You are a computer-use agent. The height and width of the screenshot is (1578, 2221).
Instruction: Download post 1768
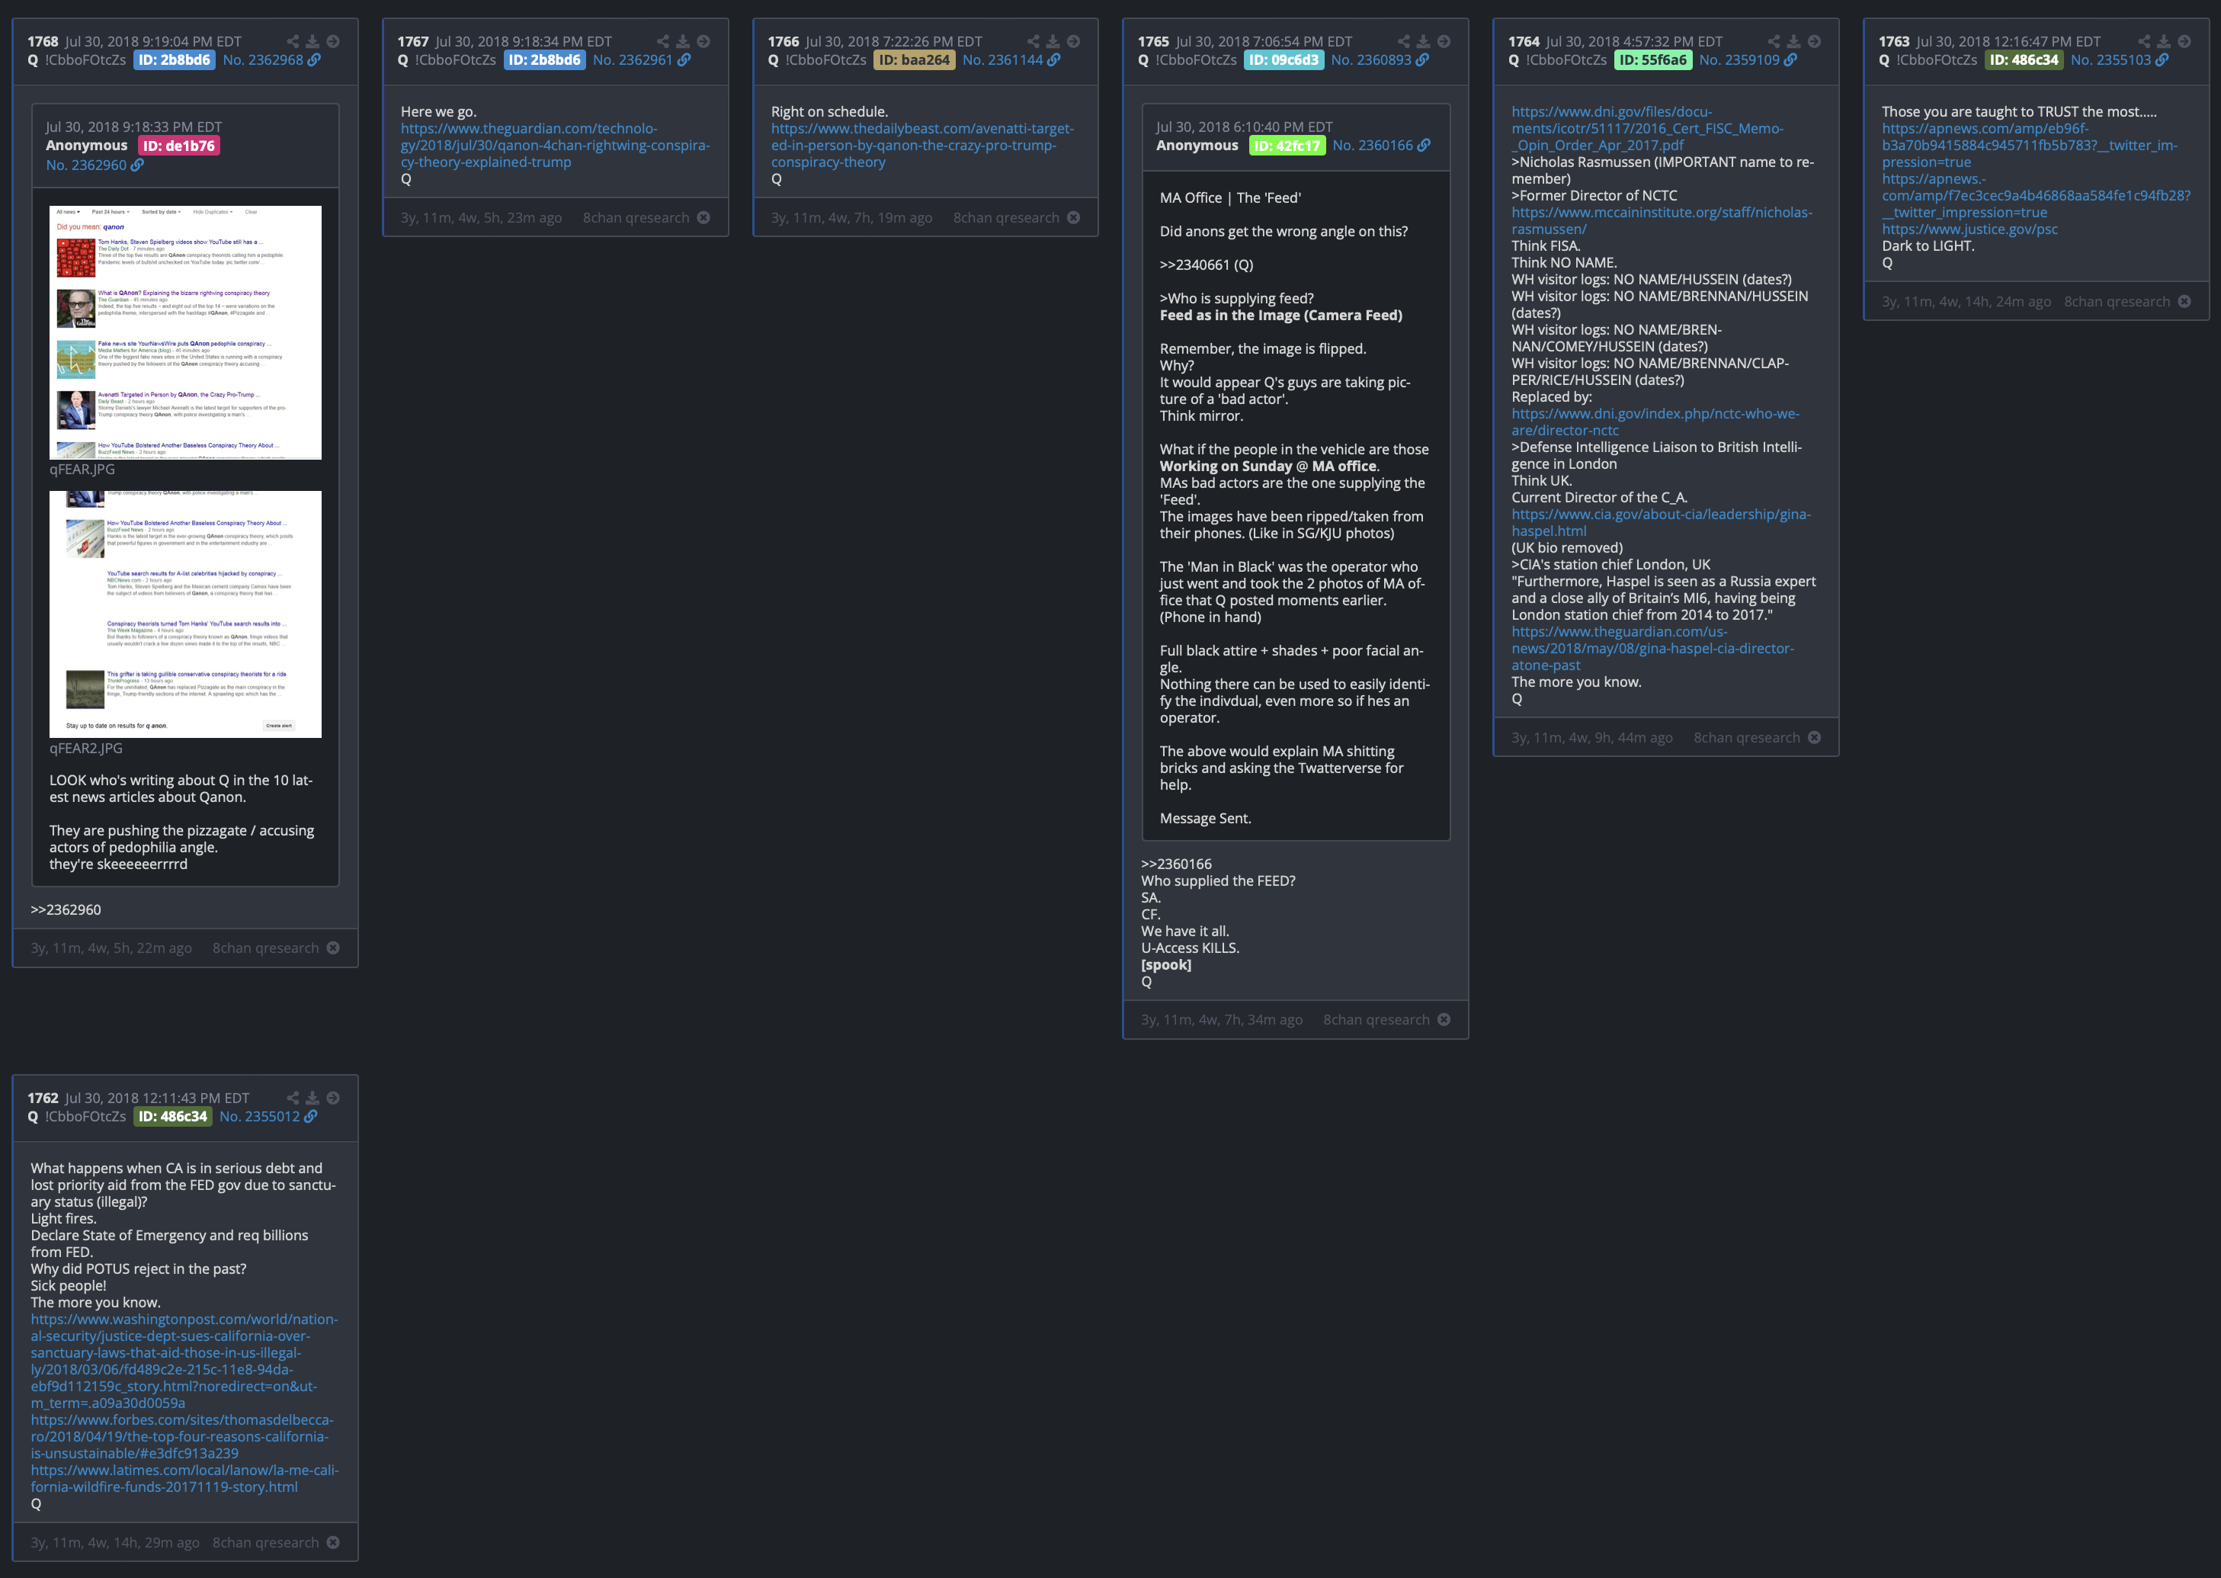(x=312, y=42)
